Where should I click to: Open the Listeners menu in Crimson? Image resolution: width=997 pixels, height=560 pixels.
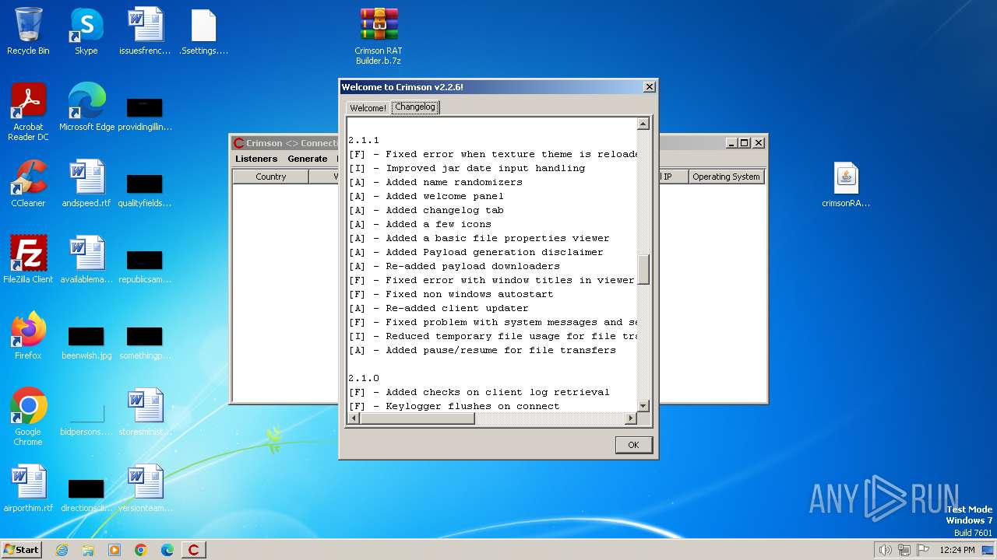pyautogui.click(x=256, y=159)
